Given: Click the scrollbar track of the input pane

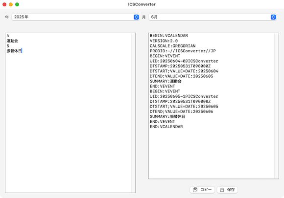Looking at the screenshot, I should click(x=133, y=113).
